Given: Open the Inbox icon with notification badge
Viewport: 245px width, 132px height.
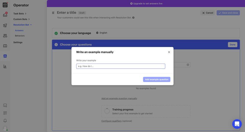Looking at the screenshot, I should tap(5, 15).
